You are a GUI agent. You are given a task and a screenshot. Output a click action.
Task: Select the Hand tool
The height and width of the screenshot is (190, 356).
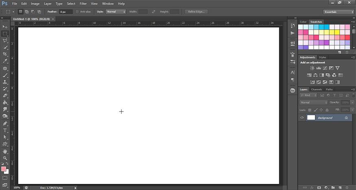tap(5, 151)
